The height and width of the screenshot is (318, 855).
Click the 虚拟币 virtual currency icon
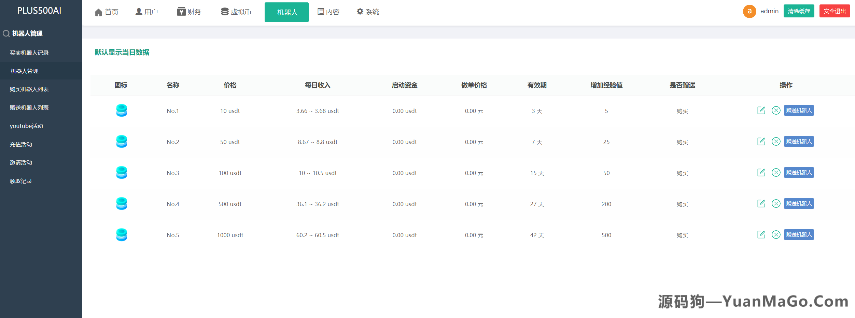[224, 11]
